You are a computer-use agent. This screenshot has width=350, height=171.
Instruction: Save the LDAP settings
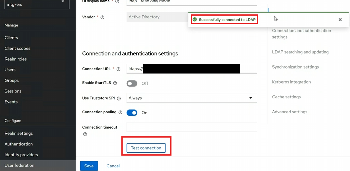(x=89, y=166)
